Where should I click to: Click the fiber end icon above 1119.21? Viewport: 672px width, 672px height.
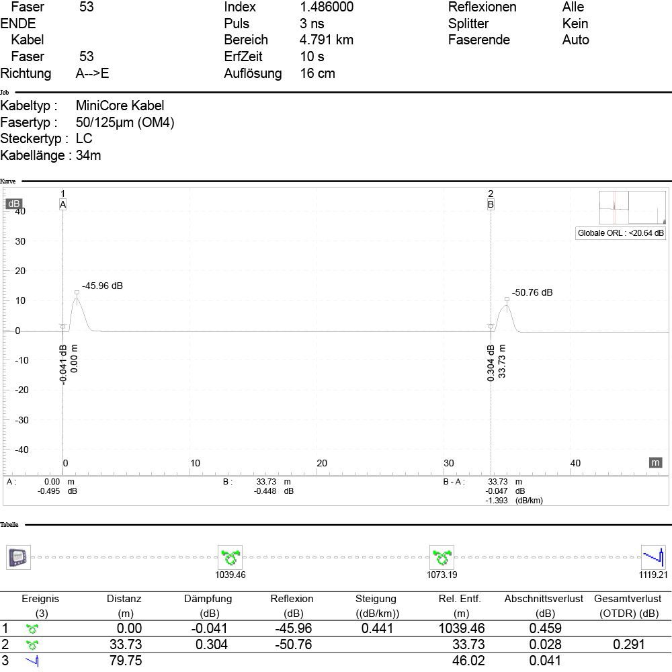coord(653,556)
